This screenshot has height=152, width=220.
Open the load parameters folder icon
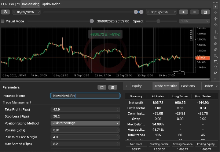101,87
